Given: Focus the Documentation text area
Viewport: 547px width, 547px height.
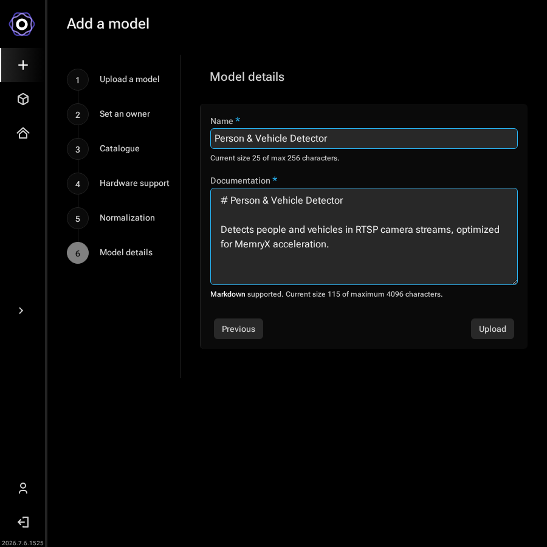Looking at the screenshot, I should click(x=364, y=236).
